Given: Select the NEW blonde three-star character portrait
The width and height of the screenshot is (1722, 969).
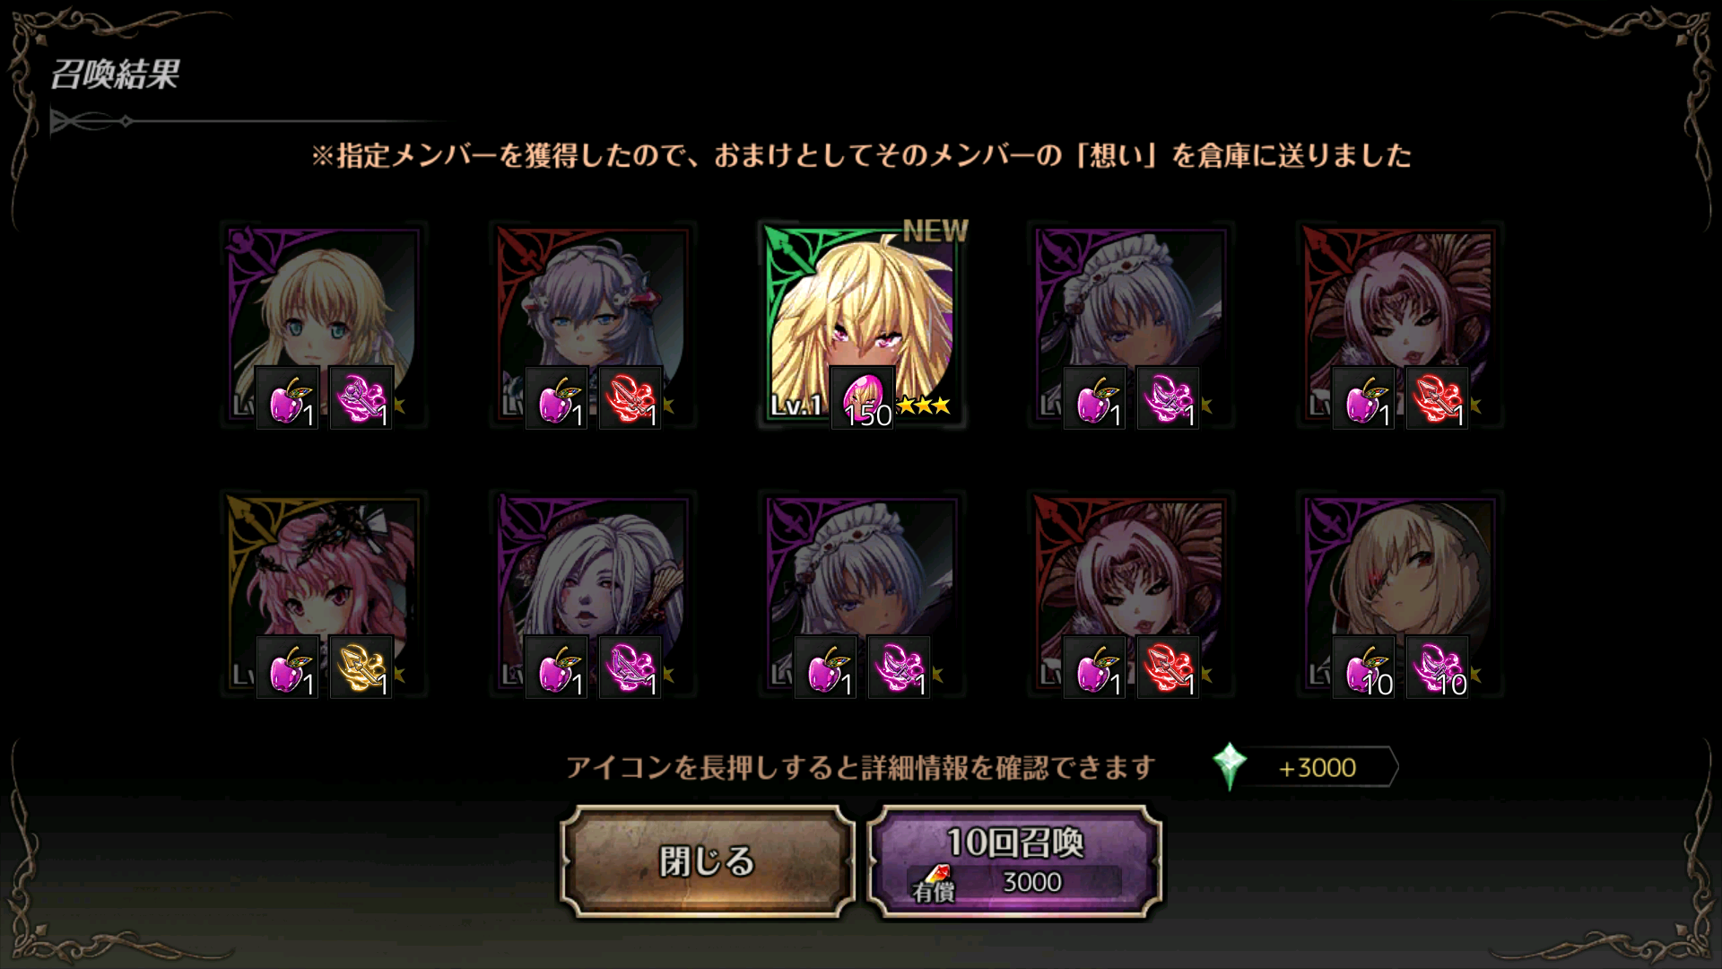Looking at the screenshot, I should click(x=861, y=323).
